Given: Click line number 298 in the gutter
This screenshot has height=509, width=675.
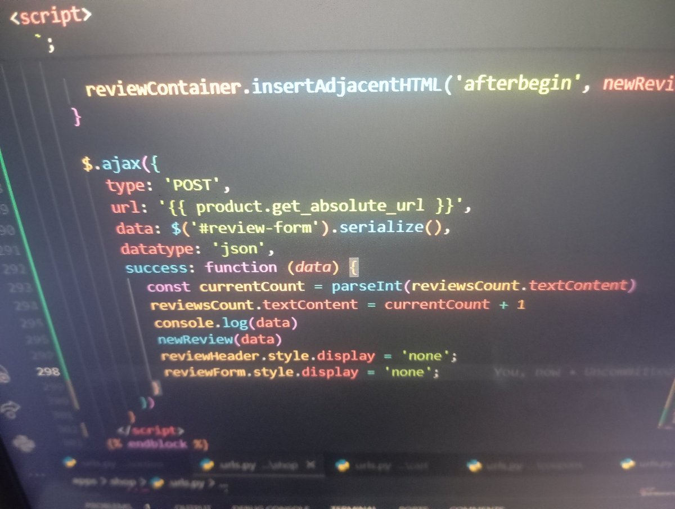Looking at the screenshot, I should point(47,372).
